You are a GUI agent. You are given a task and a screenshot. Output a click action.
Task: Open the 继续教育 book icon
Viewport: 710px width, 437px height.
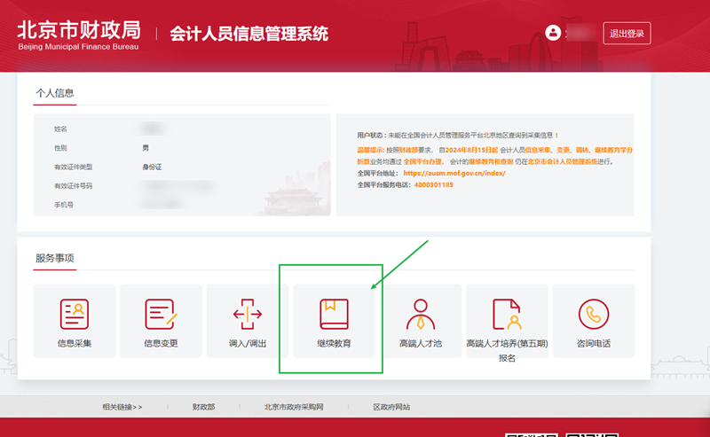tap(335, 314)
